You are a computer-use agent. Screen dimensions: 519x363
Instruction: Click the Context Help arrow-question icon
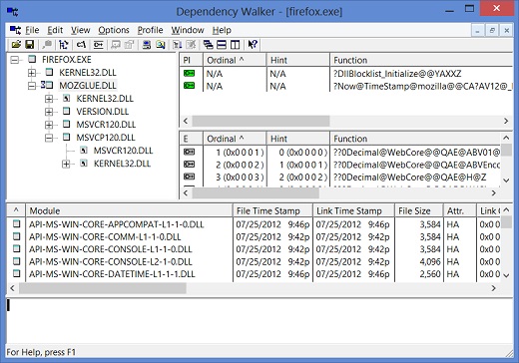[x=253, y=44]
